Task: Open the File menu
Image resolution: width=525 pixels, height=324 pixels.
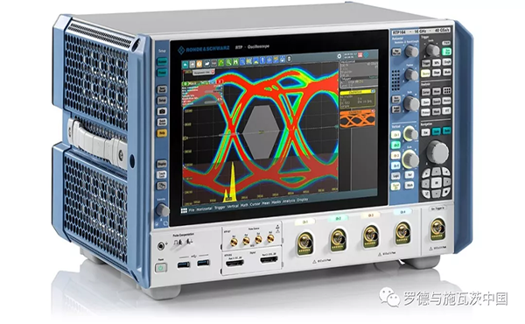Action: (x=192, y=210)
